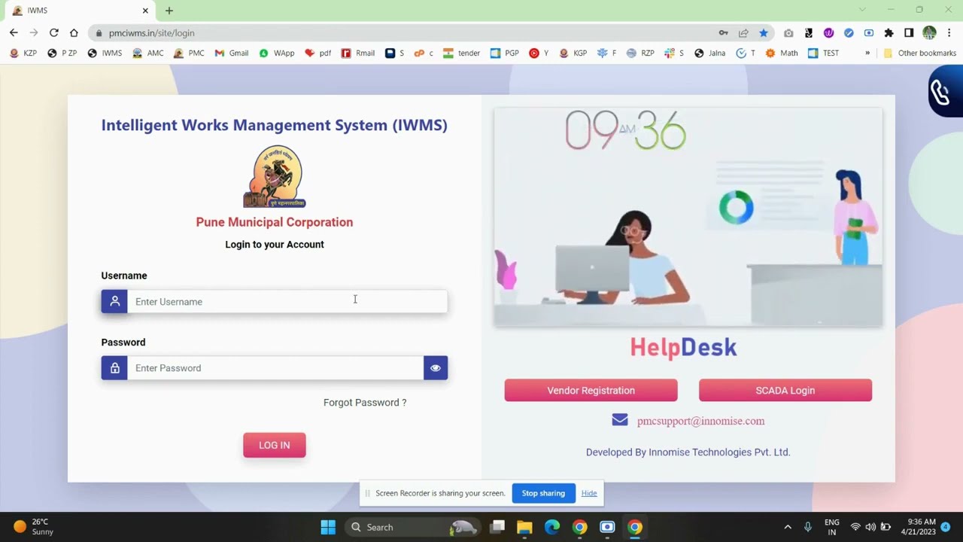Screen dimensions: 963x542
Task: Open a new browser tab
Action: click(169, 11)
